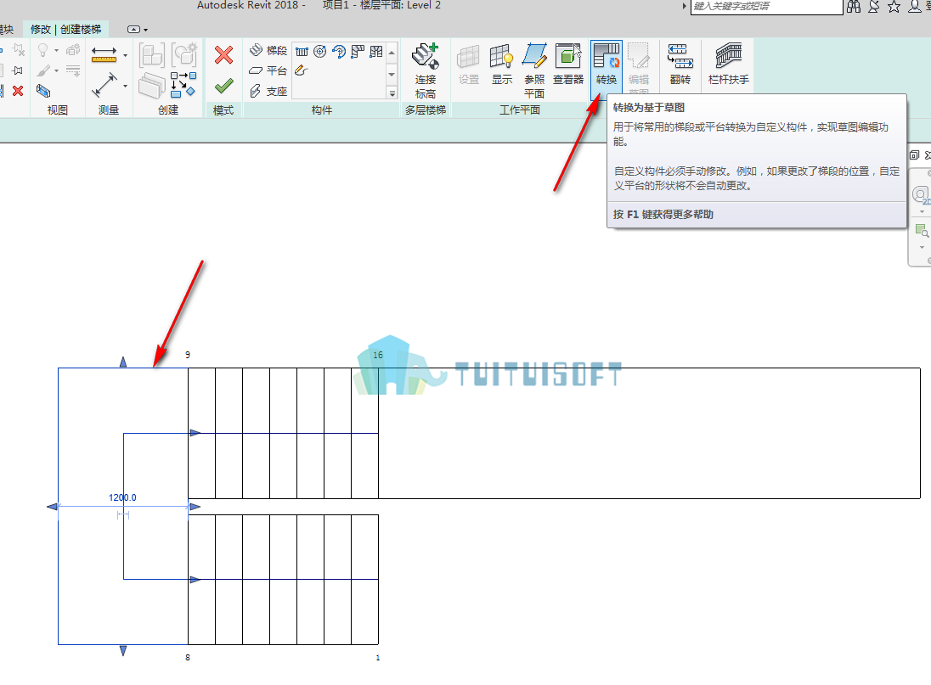Select the 平台 landing component tool
This screenshot has width=931, height=685.
[268, 70]
